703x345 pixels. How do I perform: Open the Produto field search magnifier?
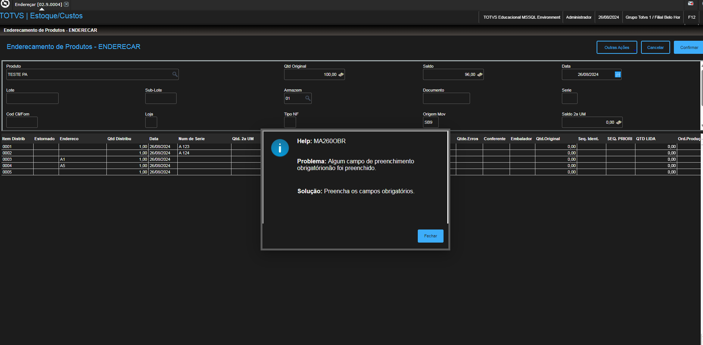point(175,74)
